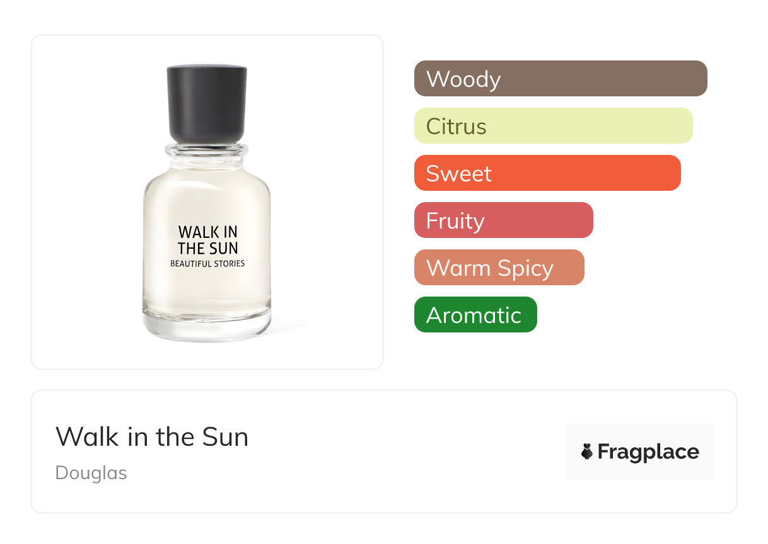Click the Fragplace logo icon
This screenshot has width=768, height=544.
(x=587, y=451)
